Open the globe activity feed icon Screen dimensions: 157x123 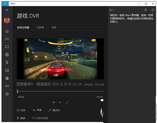click(x=7, y=55)
